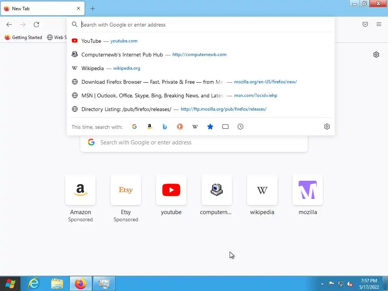Viewport: 388px width, 291px height.
Task: Click the page's Google search box
Action: click(194, 142)
